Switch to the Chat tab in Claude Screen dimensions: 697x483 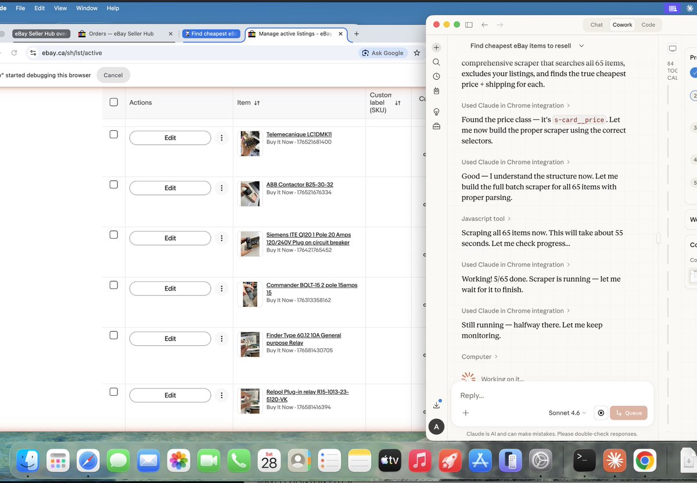click(597, 25)
